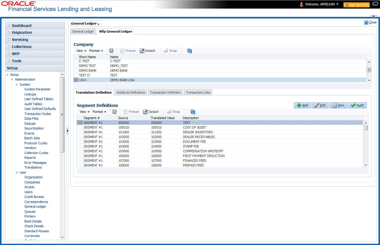Click the Wrap icon in Company toolbar
This screenshot has height=245, width=380.
tap(170, 51)
